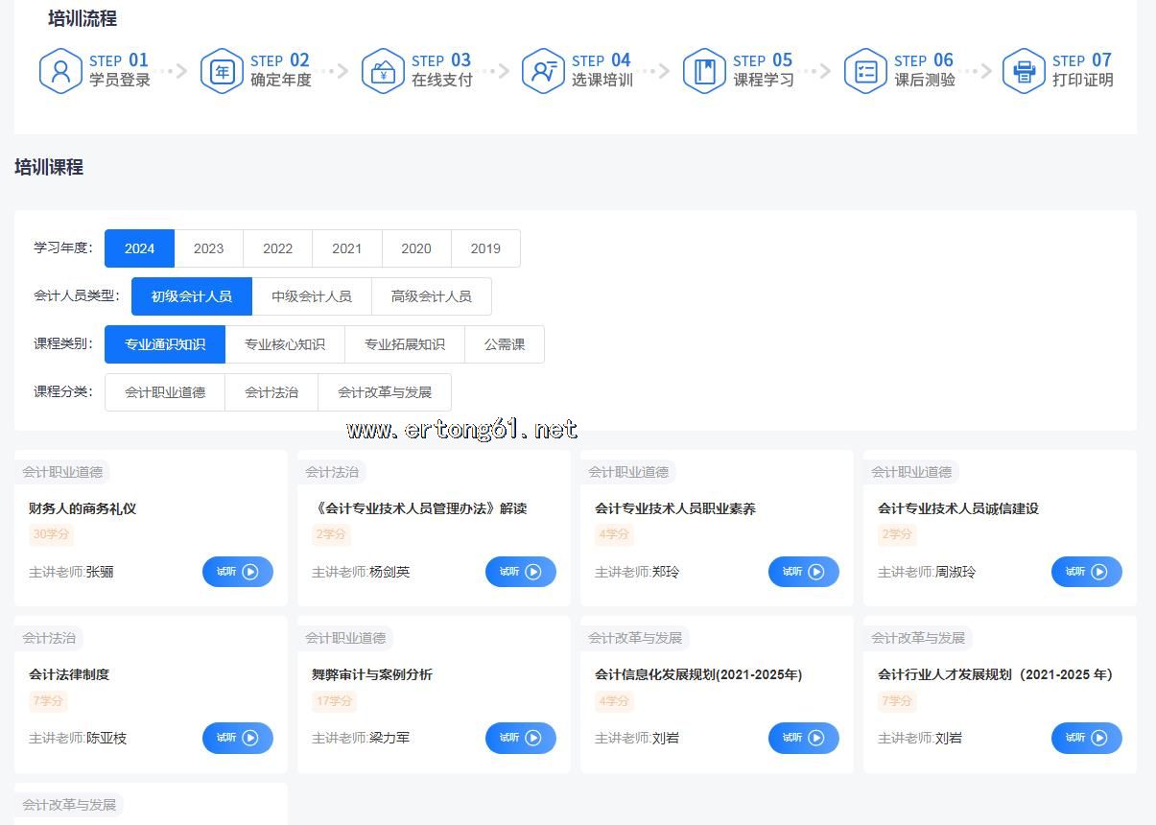Click the STEP 06 课后测验 checklist icon
The width and height of the screenshot is (1156, 825).
coord(865,71)
